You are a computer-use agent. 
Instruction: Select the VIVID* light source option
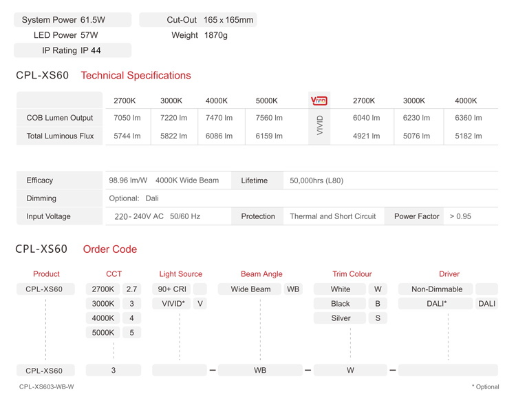pyautogui.click(x=171, y=304)
